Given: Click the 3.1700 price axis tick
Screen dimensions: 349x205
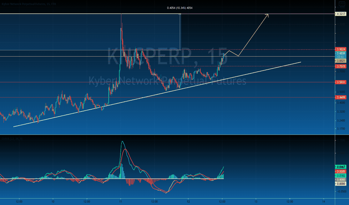Looking at the screenshot, I should (x=341, y=129).
